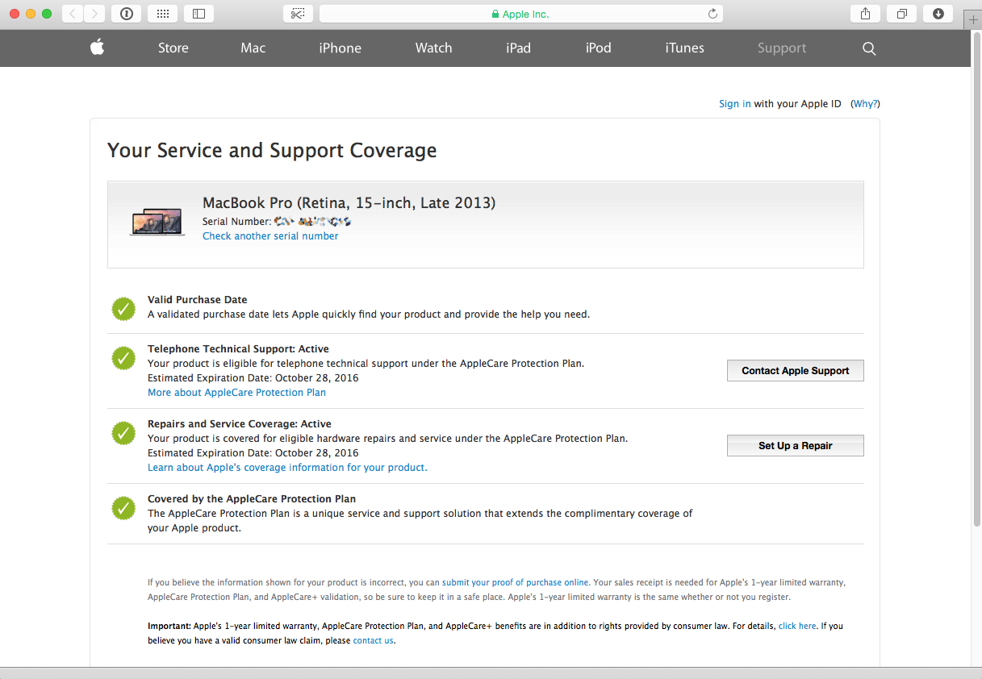Open the search magnifier icon

(x=869, y=48)
